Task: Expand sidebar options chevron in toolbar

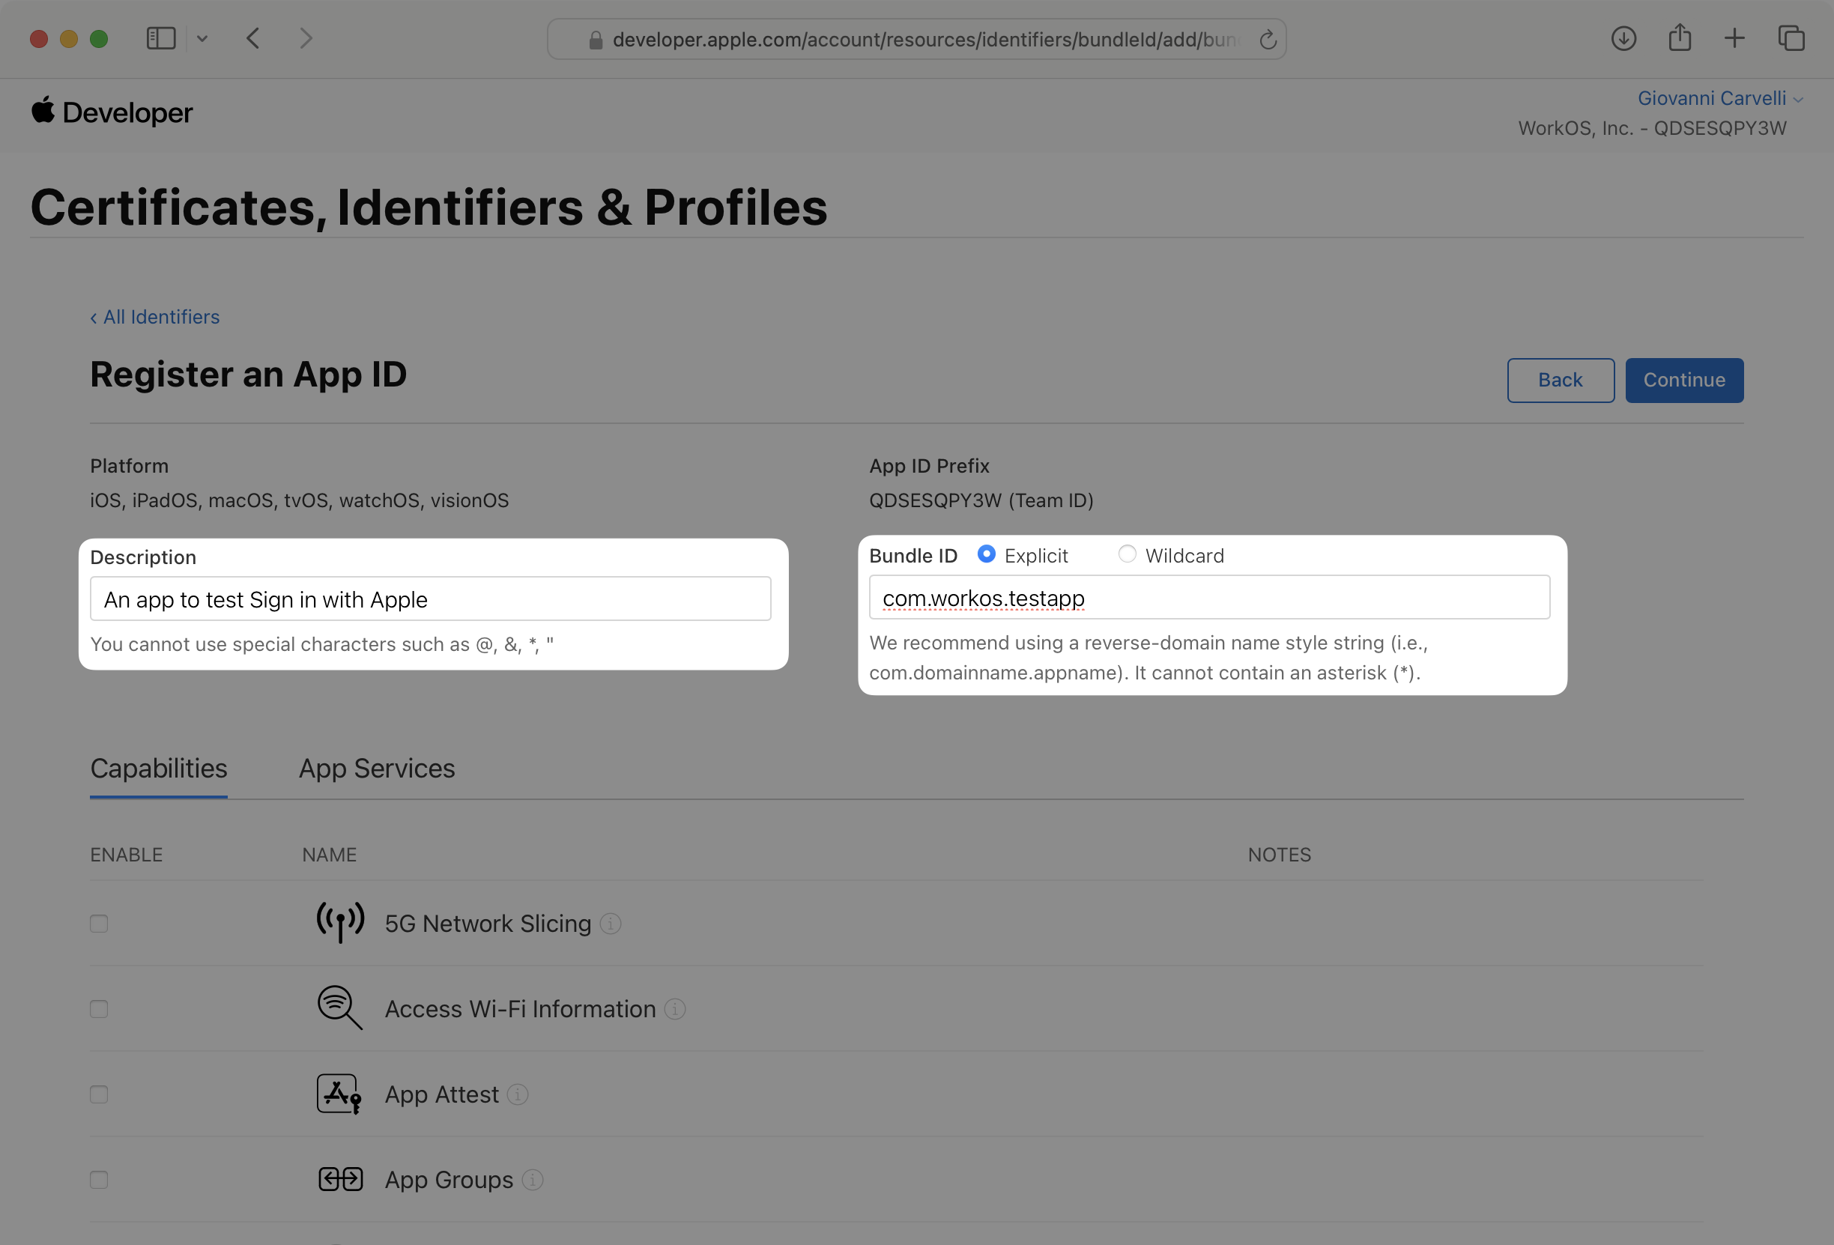Action: click(202, 38)
